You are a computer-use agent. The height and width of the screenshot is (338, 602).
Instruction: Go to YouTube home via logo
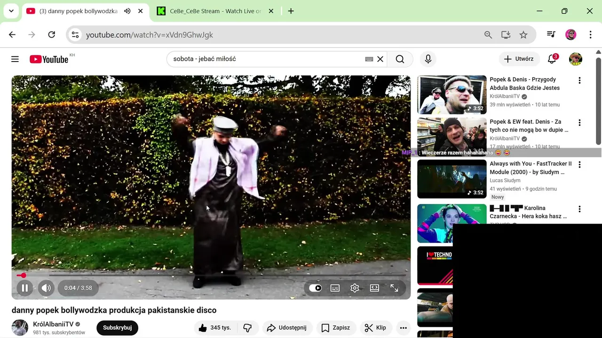pos(49,59)
